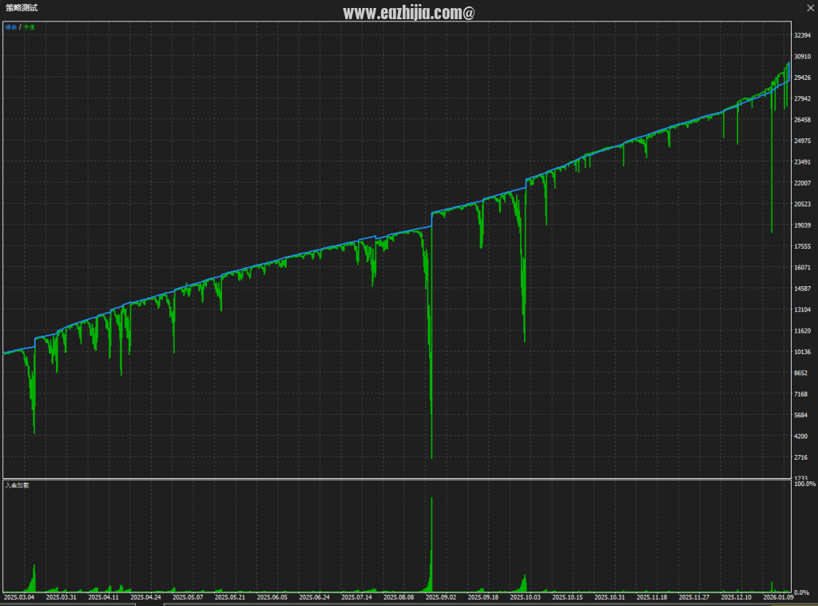Click the 2025.08.08 date on time axis
Viewport: 818px width, 606px height.
tap(399, 598)
